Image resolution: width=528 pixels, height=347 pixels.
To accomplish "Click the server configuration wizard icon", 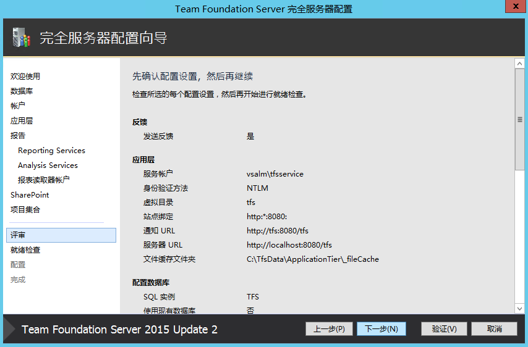I will [21, 37].
